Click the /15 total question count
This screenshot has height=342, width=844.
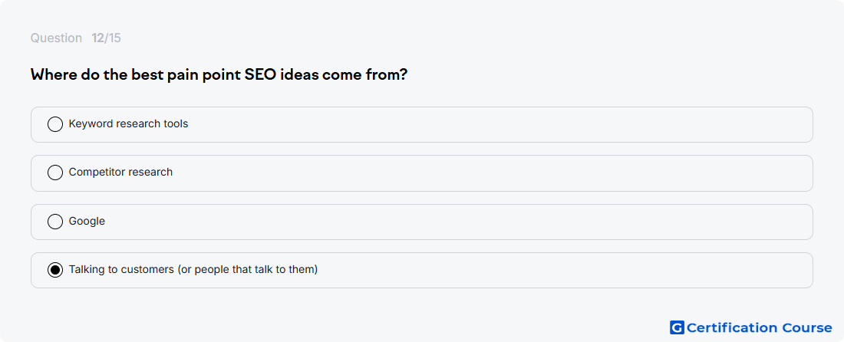pos(113,38)
